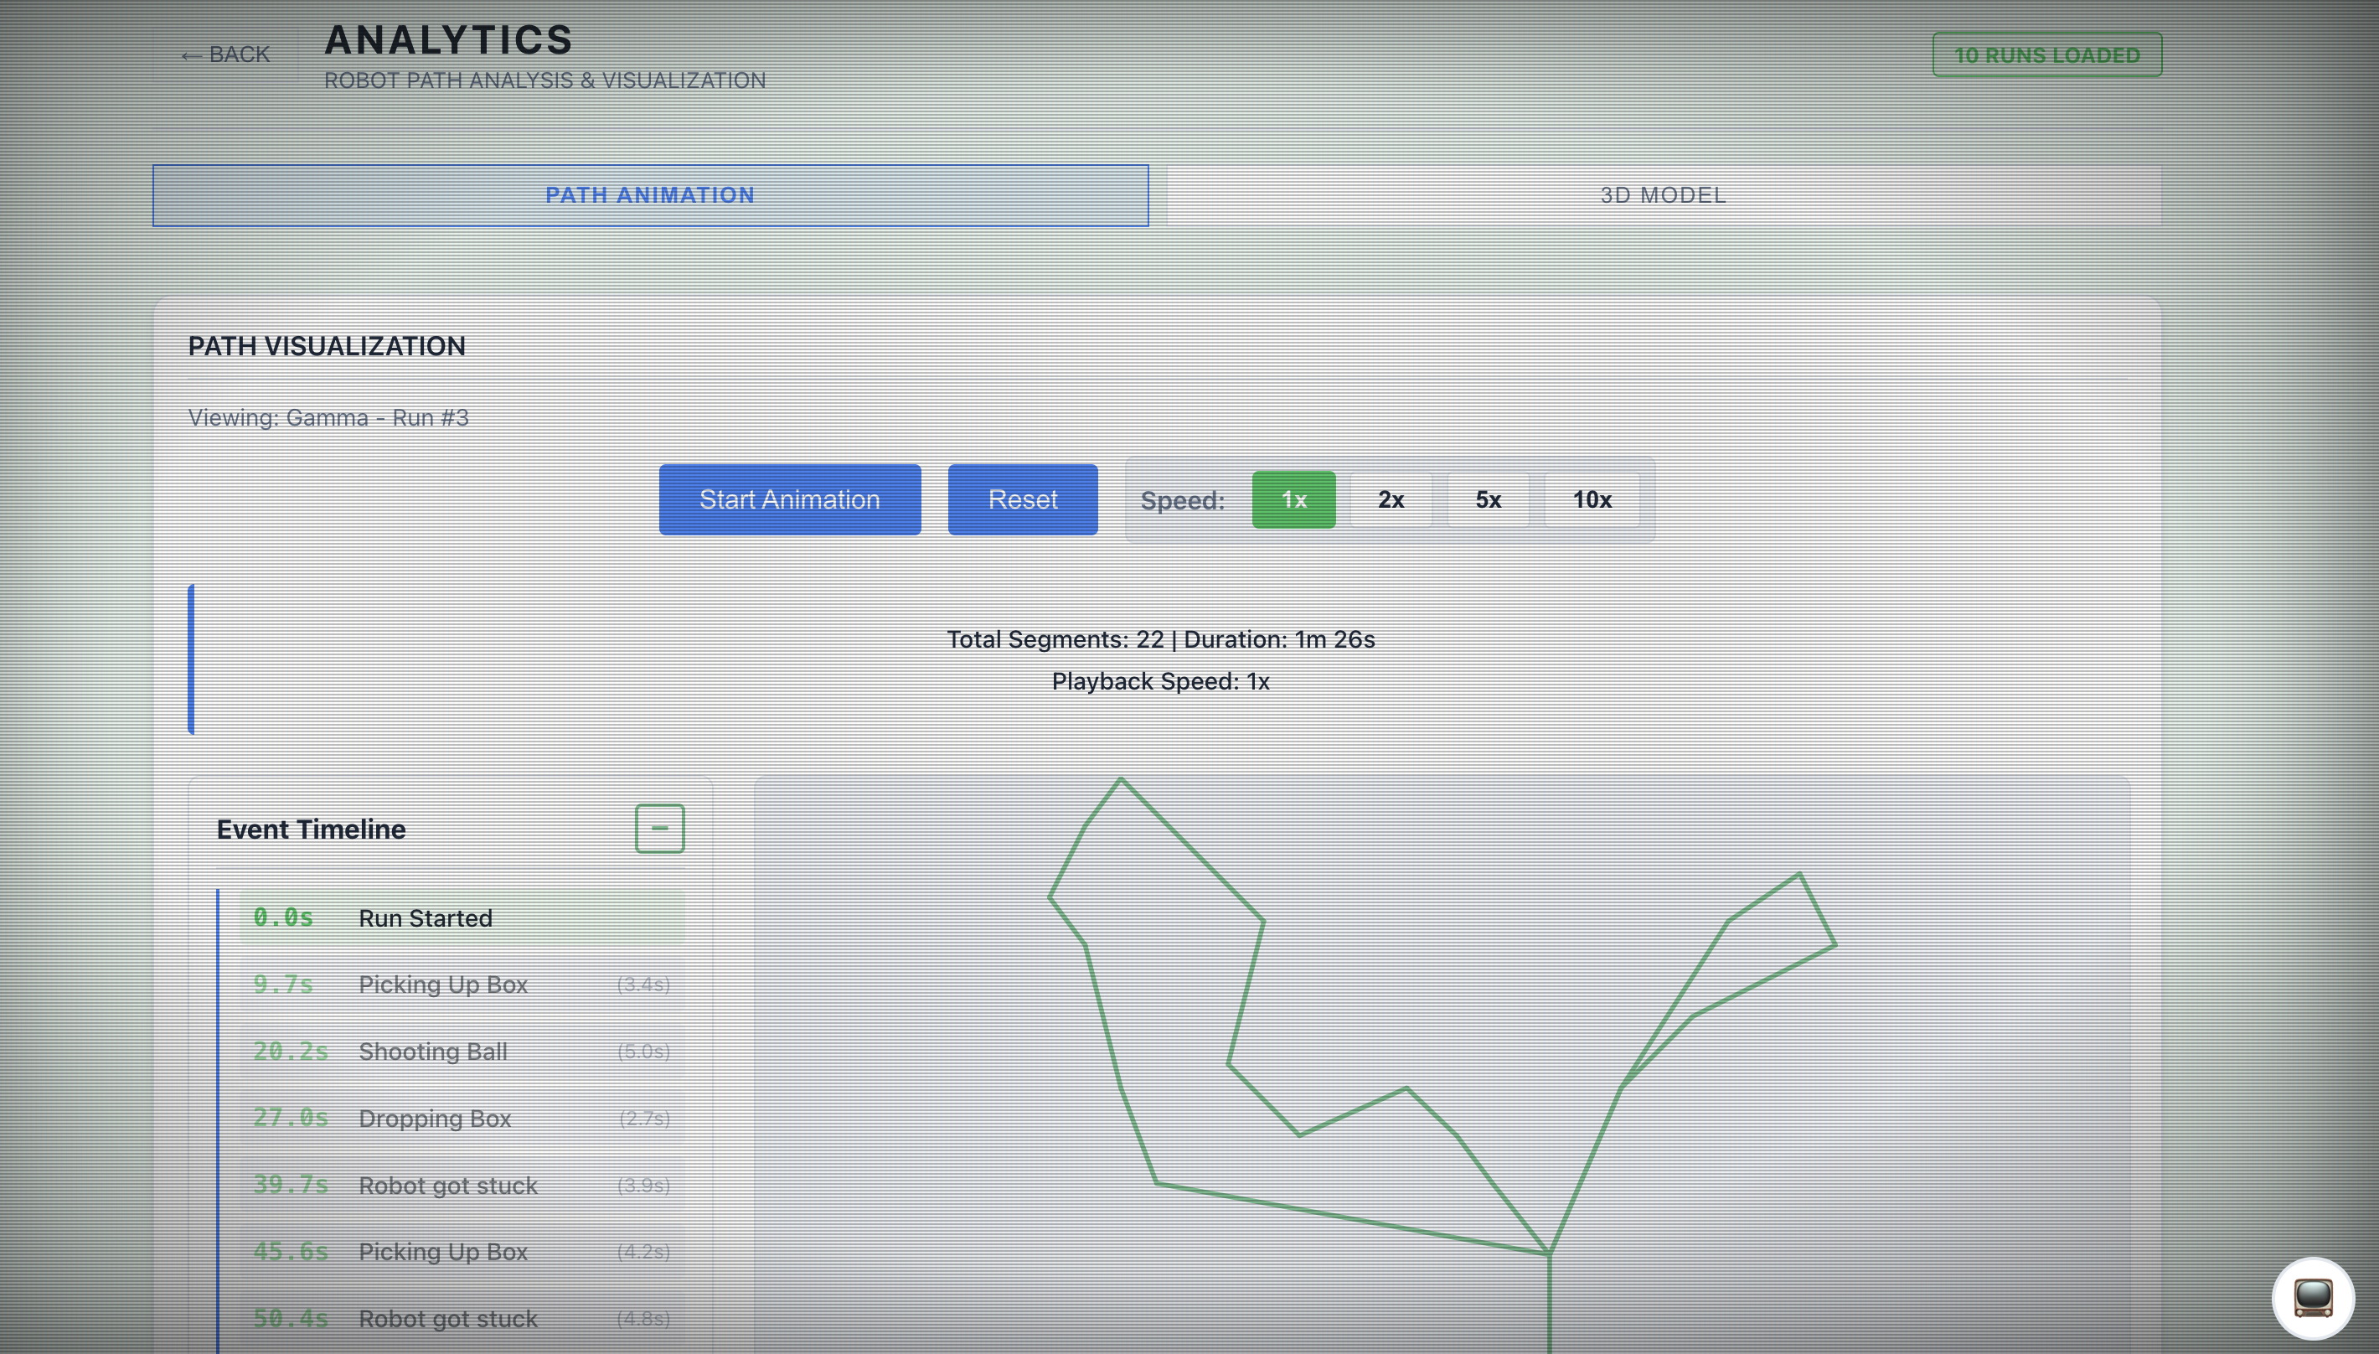Select the Shooting Ball event at 20.2s

coord(461,1051)
